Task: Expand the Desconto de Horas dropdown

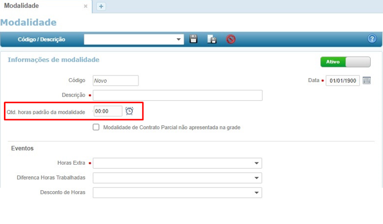Action: 256,193
